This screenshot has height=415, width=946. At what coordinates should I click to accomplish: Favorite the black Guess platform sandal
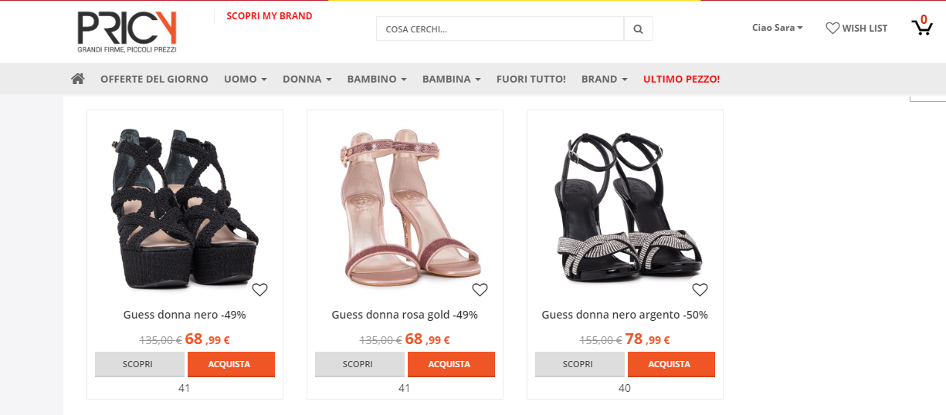pyautogui.click(x=260, y=290)
